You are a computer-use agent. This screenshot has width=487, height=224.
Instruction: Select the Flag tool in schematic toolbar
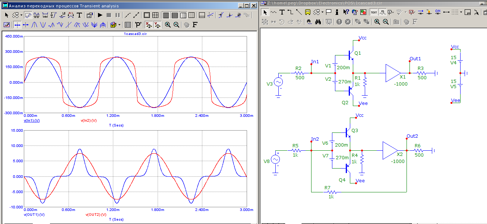pos(329,12)
